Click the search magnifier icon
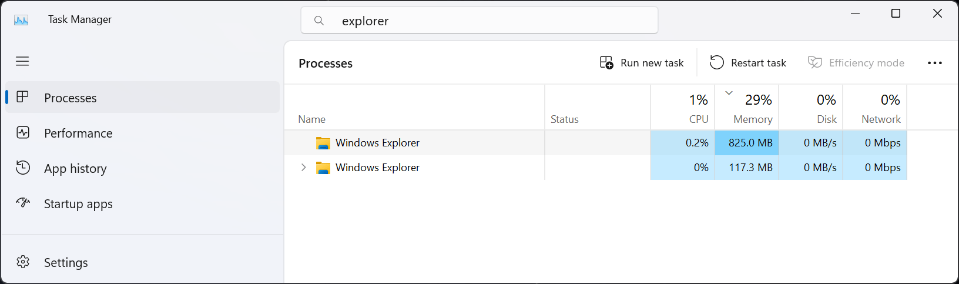Viewport: 959px width, 284px height. pyautogui.click(x=319, y=21)
